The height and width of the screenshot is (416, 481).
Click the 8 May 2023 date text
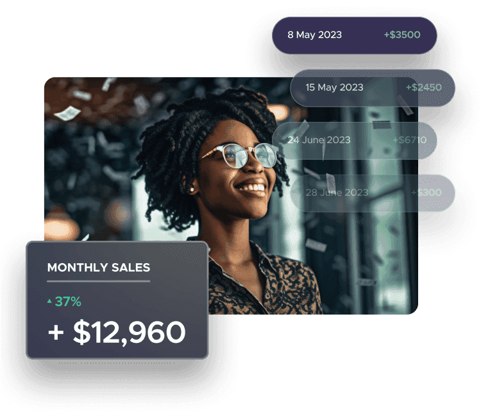coord(314,35)
